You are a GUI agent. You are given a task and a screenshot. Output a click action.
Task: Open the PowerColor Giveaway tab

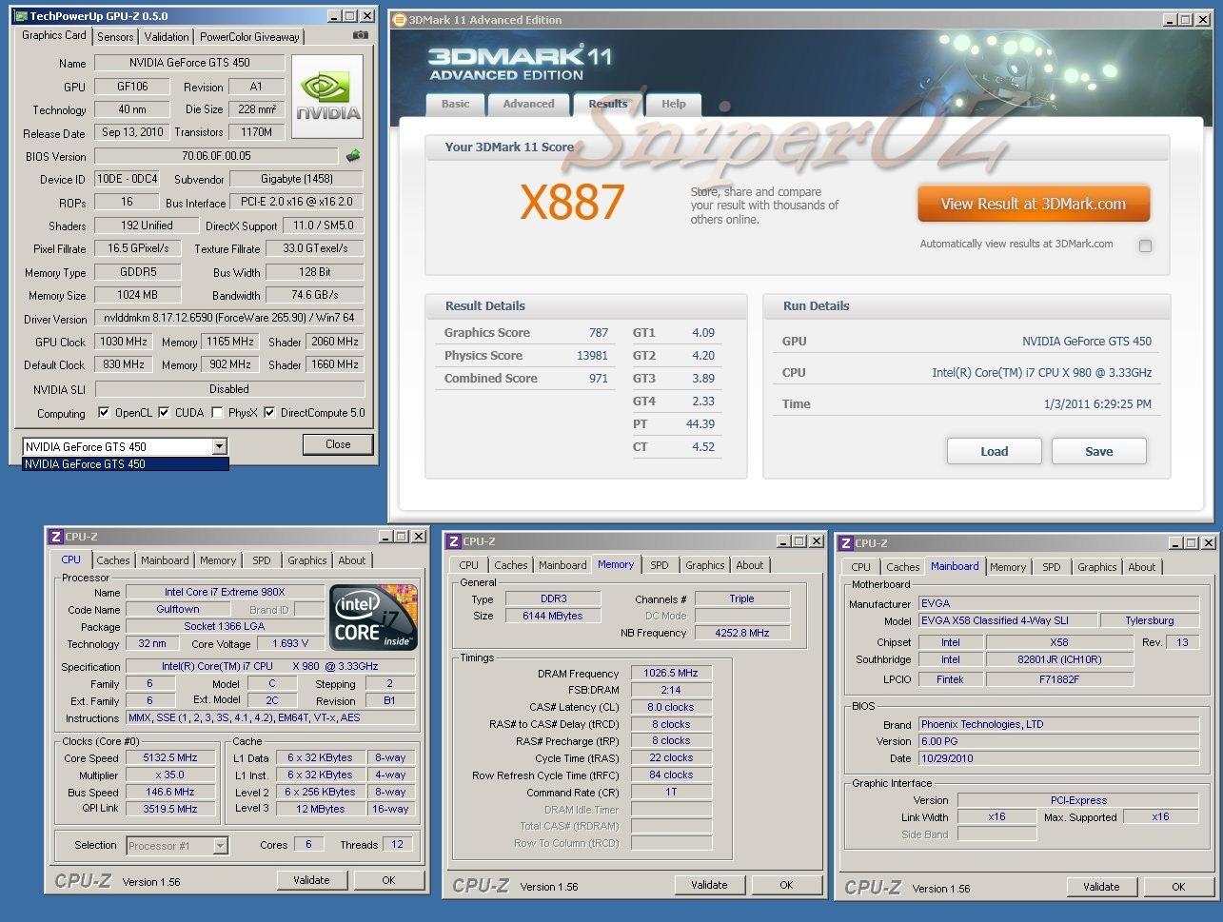pyautogui.click(x=249, y=37)
